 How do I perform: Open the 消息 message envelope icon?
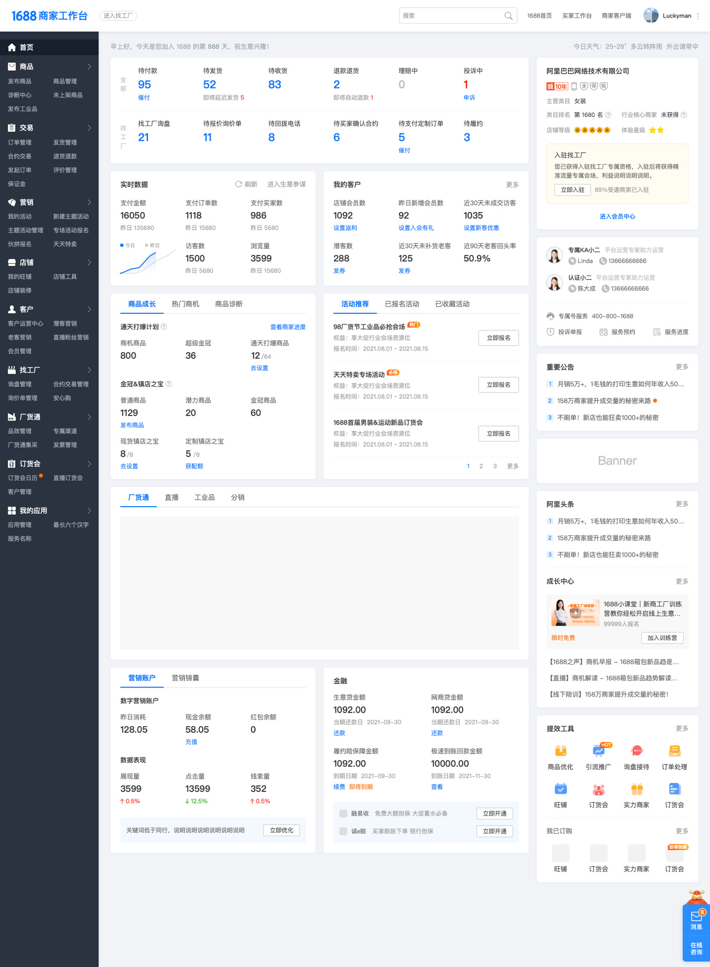[696, 916]
